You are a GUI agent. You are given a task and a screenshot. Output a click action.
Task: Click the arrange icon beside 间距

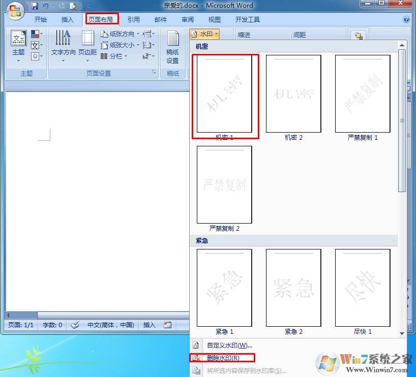pos(359,36)
